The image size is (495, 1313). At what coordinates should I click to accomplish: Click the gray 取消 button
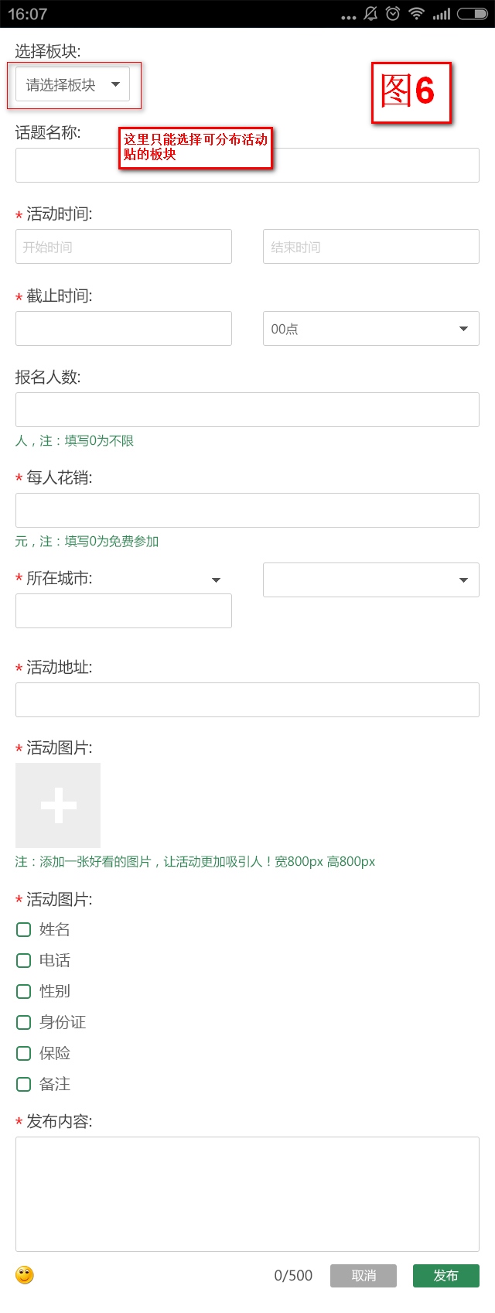click(364, 1276)
